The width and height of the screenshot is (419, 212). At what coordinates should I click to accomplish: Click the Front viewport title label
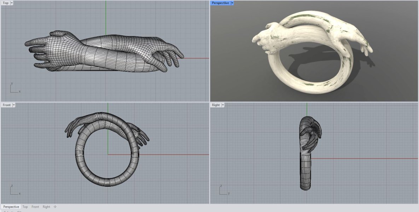point(7,105)
